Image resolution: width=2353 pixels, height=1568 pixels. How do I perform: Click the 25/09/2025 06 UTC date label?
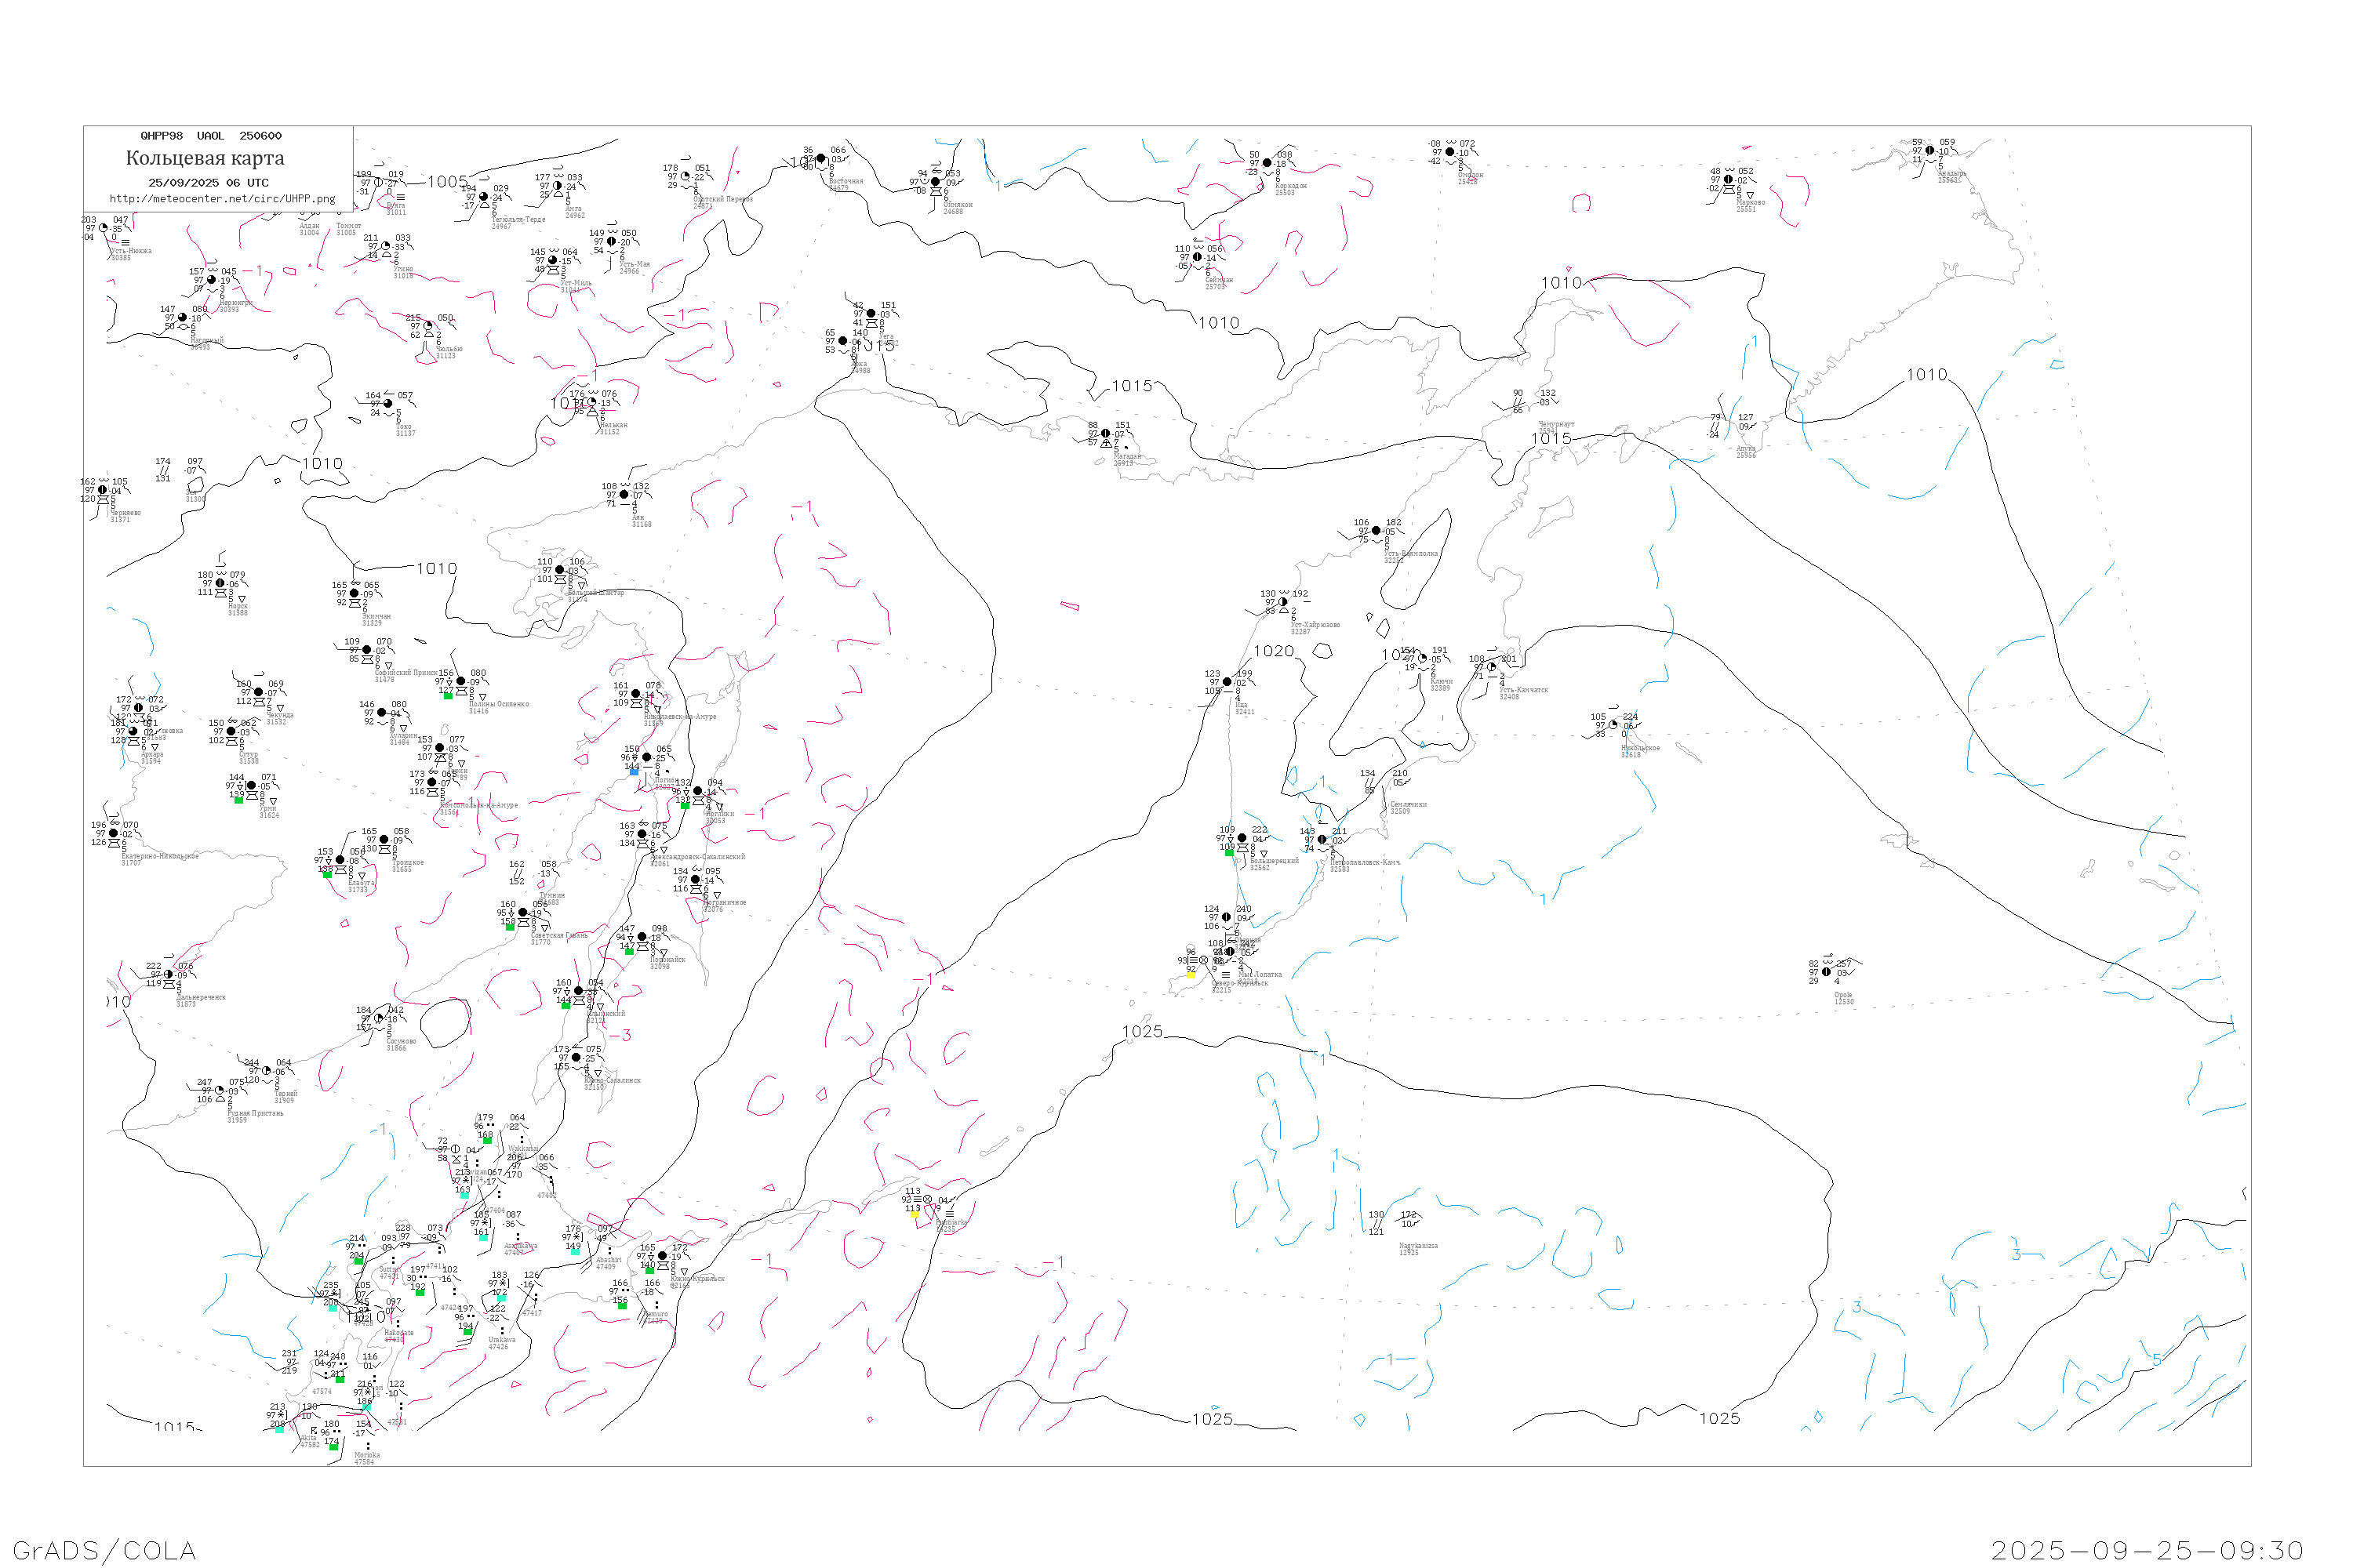[x=208, y=183]
